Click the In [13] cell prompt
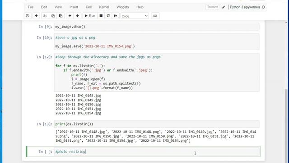289x163 pixels. click(45, 124)
